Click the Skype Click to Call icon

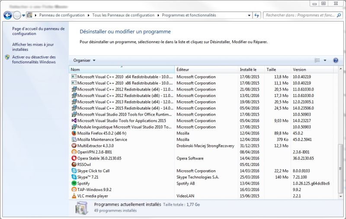click(x=74, y=171)
